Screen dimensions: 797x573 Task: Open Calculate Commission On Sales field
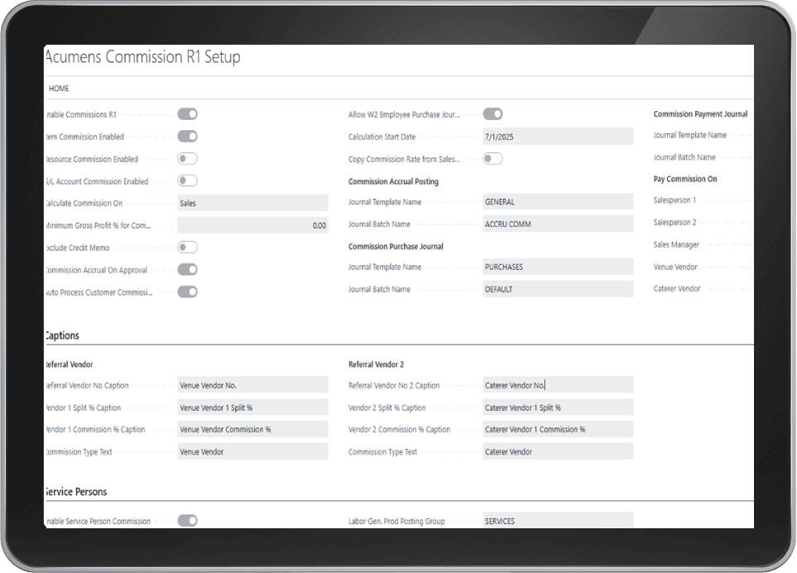pyautogui.click(x=252, y=203)
